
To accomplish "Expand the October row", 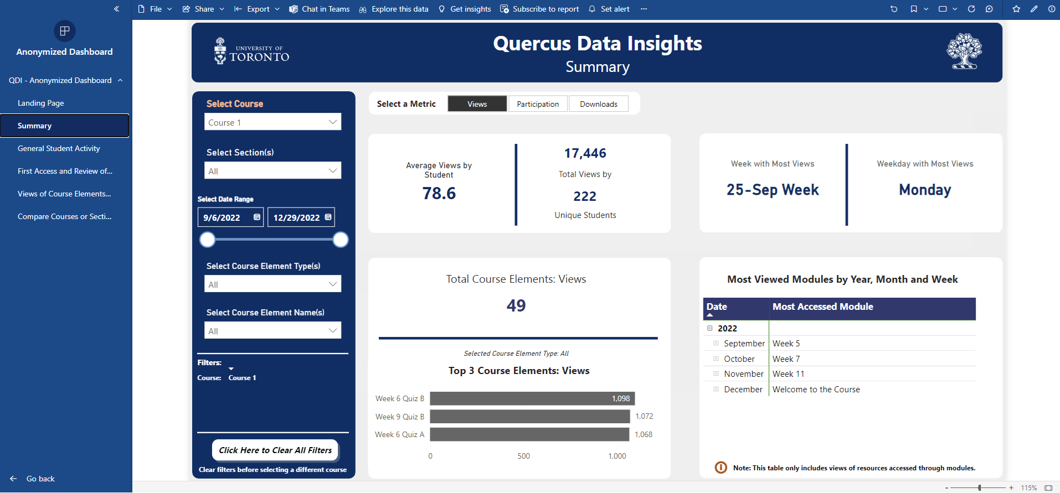I will coord(716,359).
